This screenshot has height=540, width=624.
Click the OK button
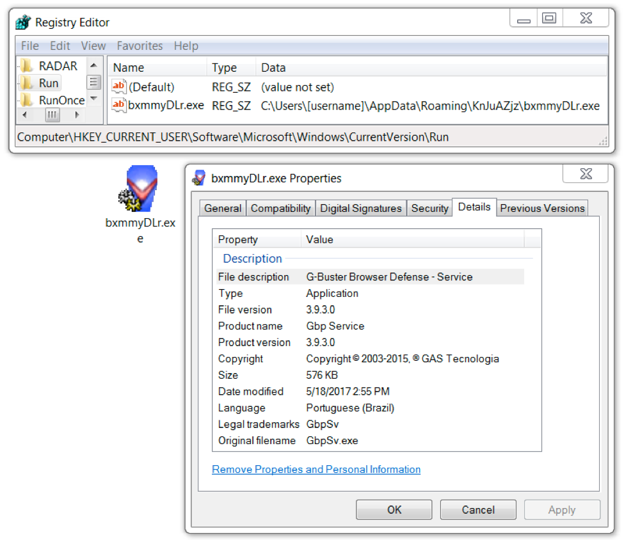coord(394,510)
